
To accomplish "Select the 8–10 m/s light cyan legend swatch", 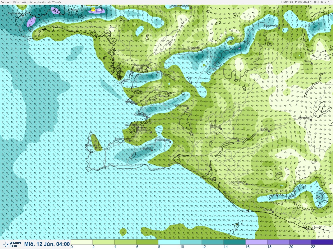I will pyautogui.click(x=169, y=242).
